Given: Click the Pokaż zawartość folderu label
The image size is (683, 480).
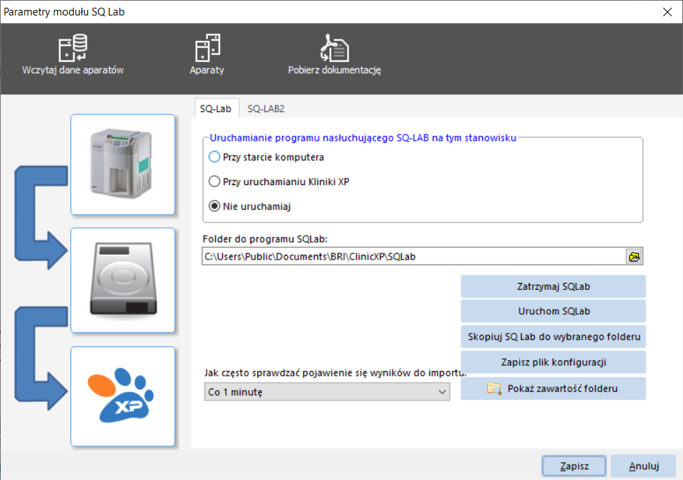Looking at the screenshot, I should [562, 389].
